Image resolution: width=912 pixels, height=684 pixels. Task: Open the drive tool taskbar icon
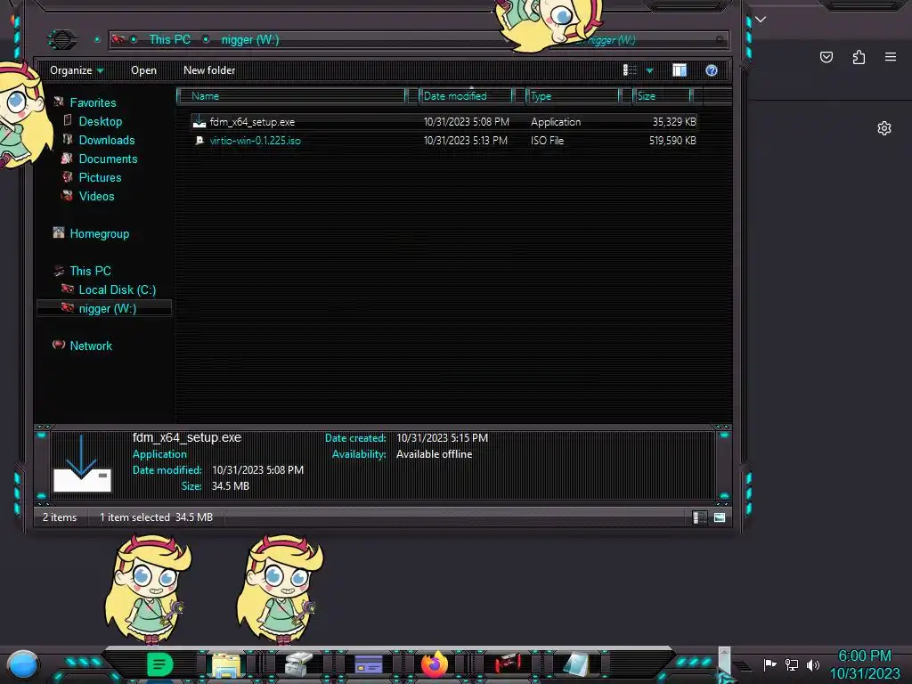(x=298, y=664)
